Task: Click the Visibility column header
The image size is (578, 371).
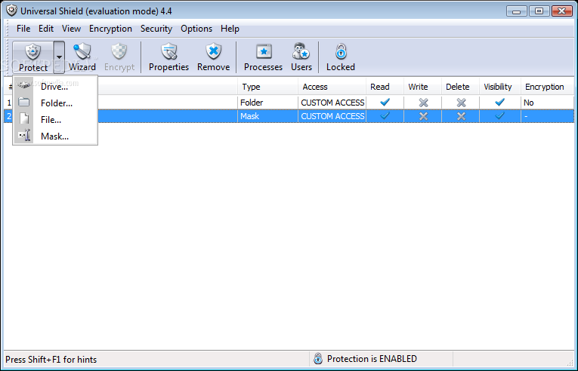Action: pos(500,87)
